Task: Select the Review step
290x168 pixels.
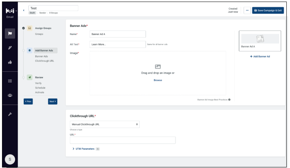Action: [x=39, y=77]
